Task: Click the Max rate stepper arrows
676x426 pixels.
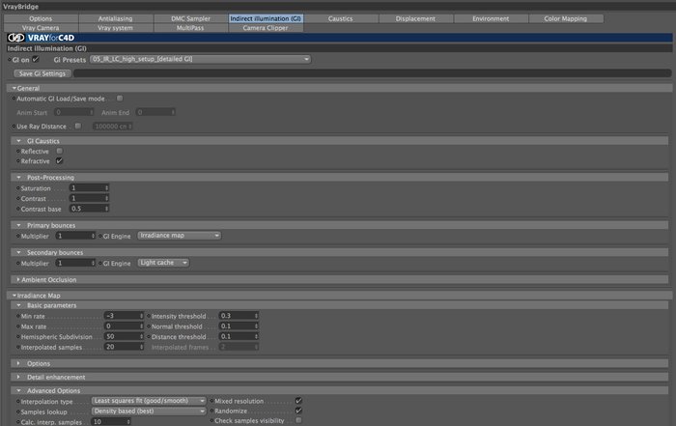Action: point(141,326)
